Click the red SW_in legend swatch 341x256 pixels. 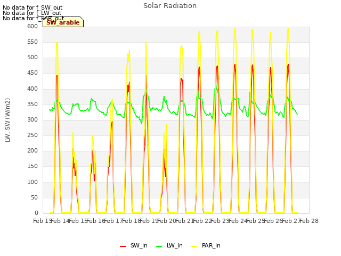[123, 246]
